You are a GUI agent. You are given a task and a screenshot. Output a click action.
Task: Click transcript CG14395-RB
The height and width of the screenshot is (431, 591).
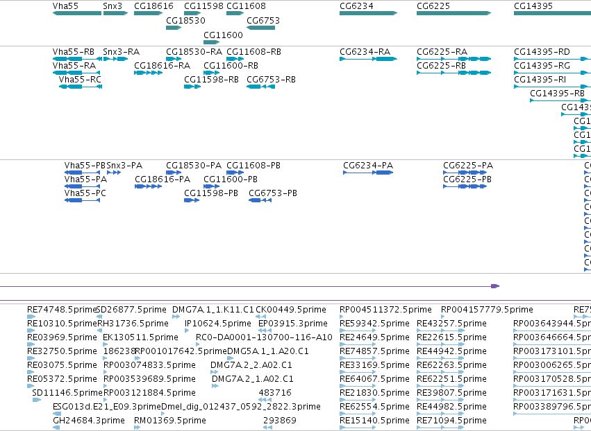coord(558,94)
